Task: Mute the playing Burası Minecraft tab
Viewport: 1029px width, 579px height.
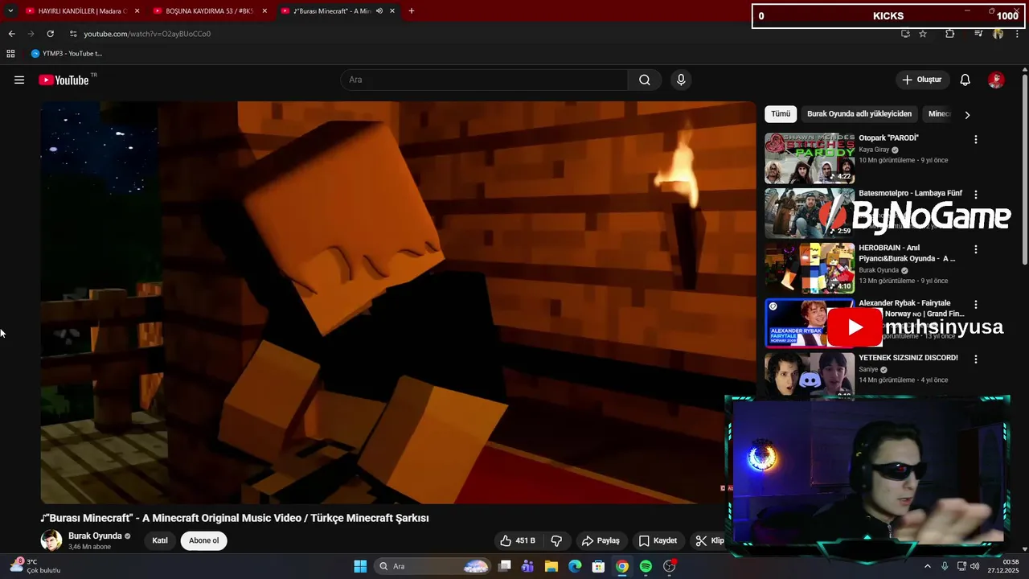Action: [x=379, y=11]
